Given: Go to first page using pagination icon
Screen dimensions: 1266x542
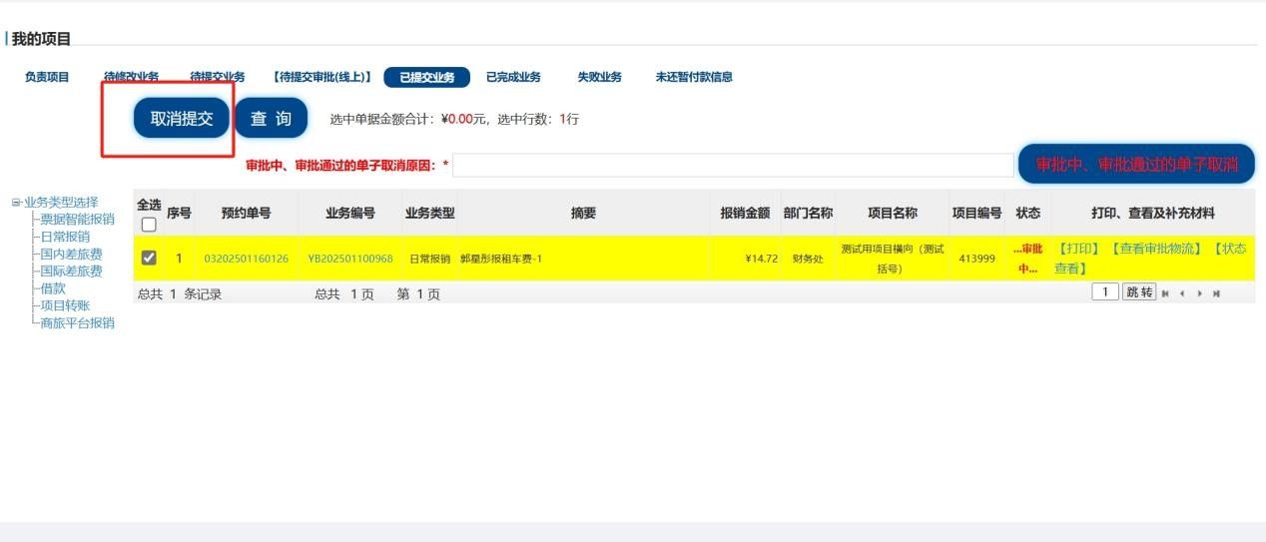Looking at the screenshot, I should [x=1165, y=293].
